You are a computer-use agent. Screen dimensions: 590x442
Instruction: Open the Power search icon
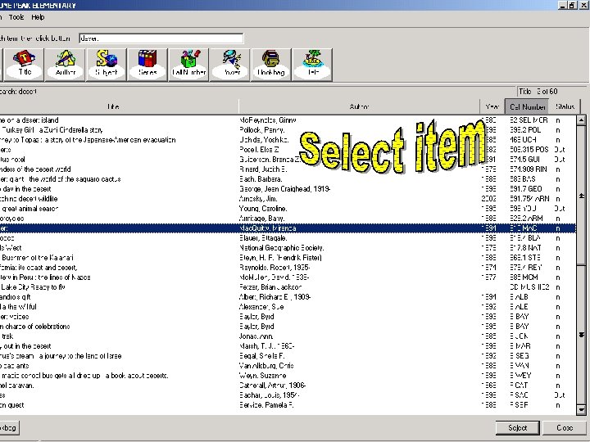230,65
